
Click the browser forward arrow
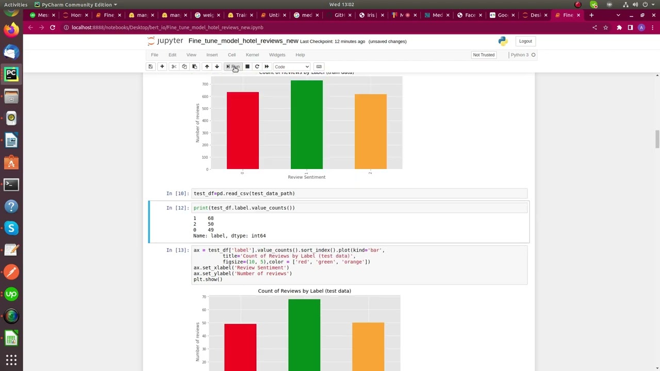tap(41, 27)
